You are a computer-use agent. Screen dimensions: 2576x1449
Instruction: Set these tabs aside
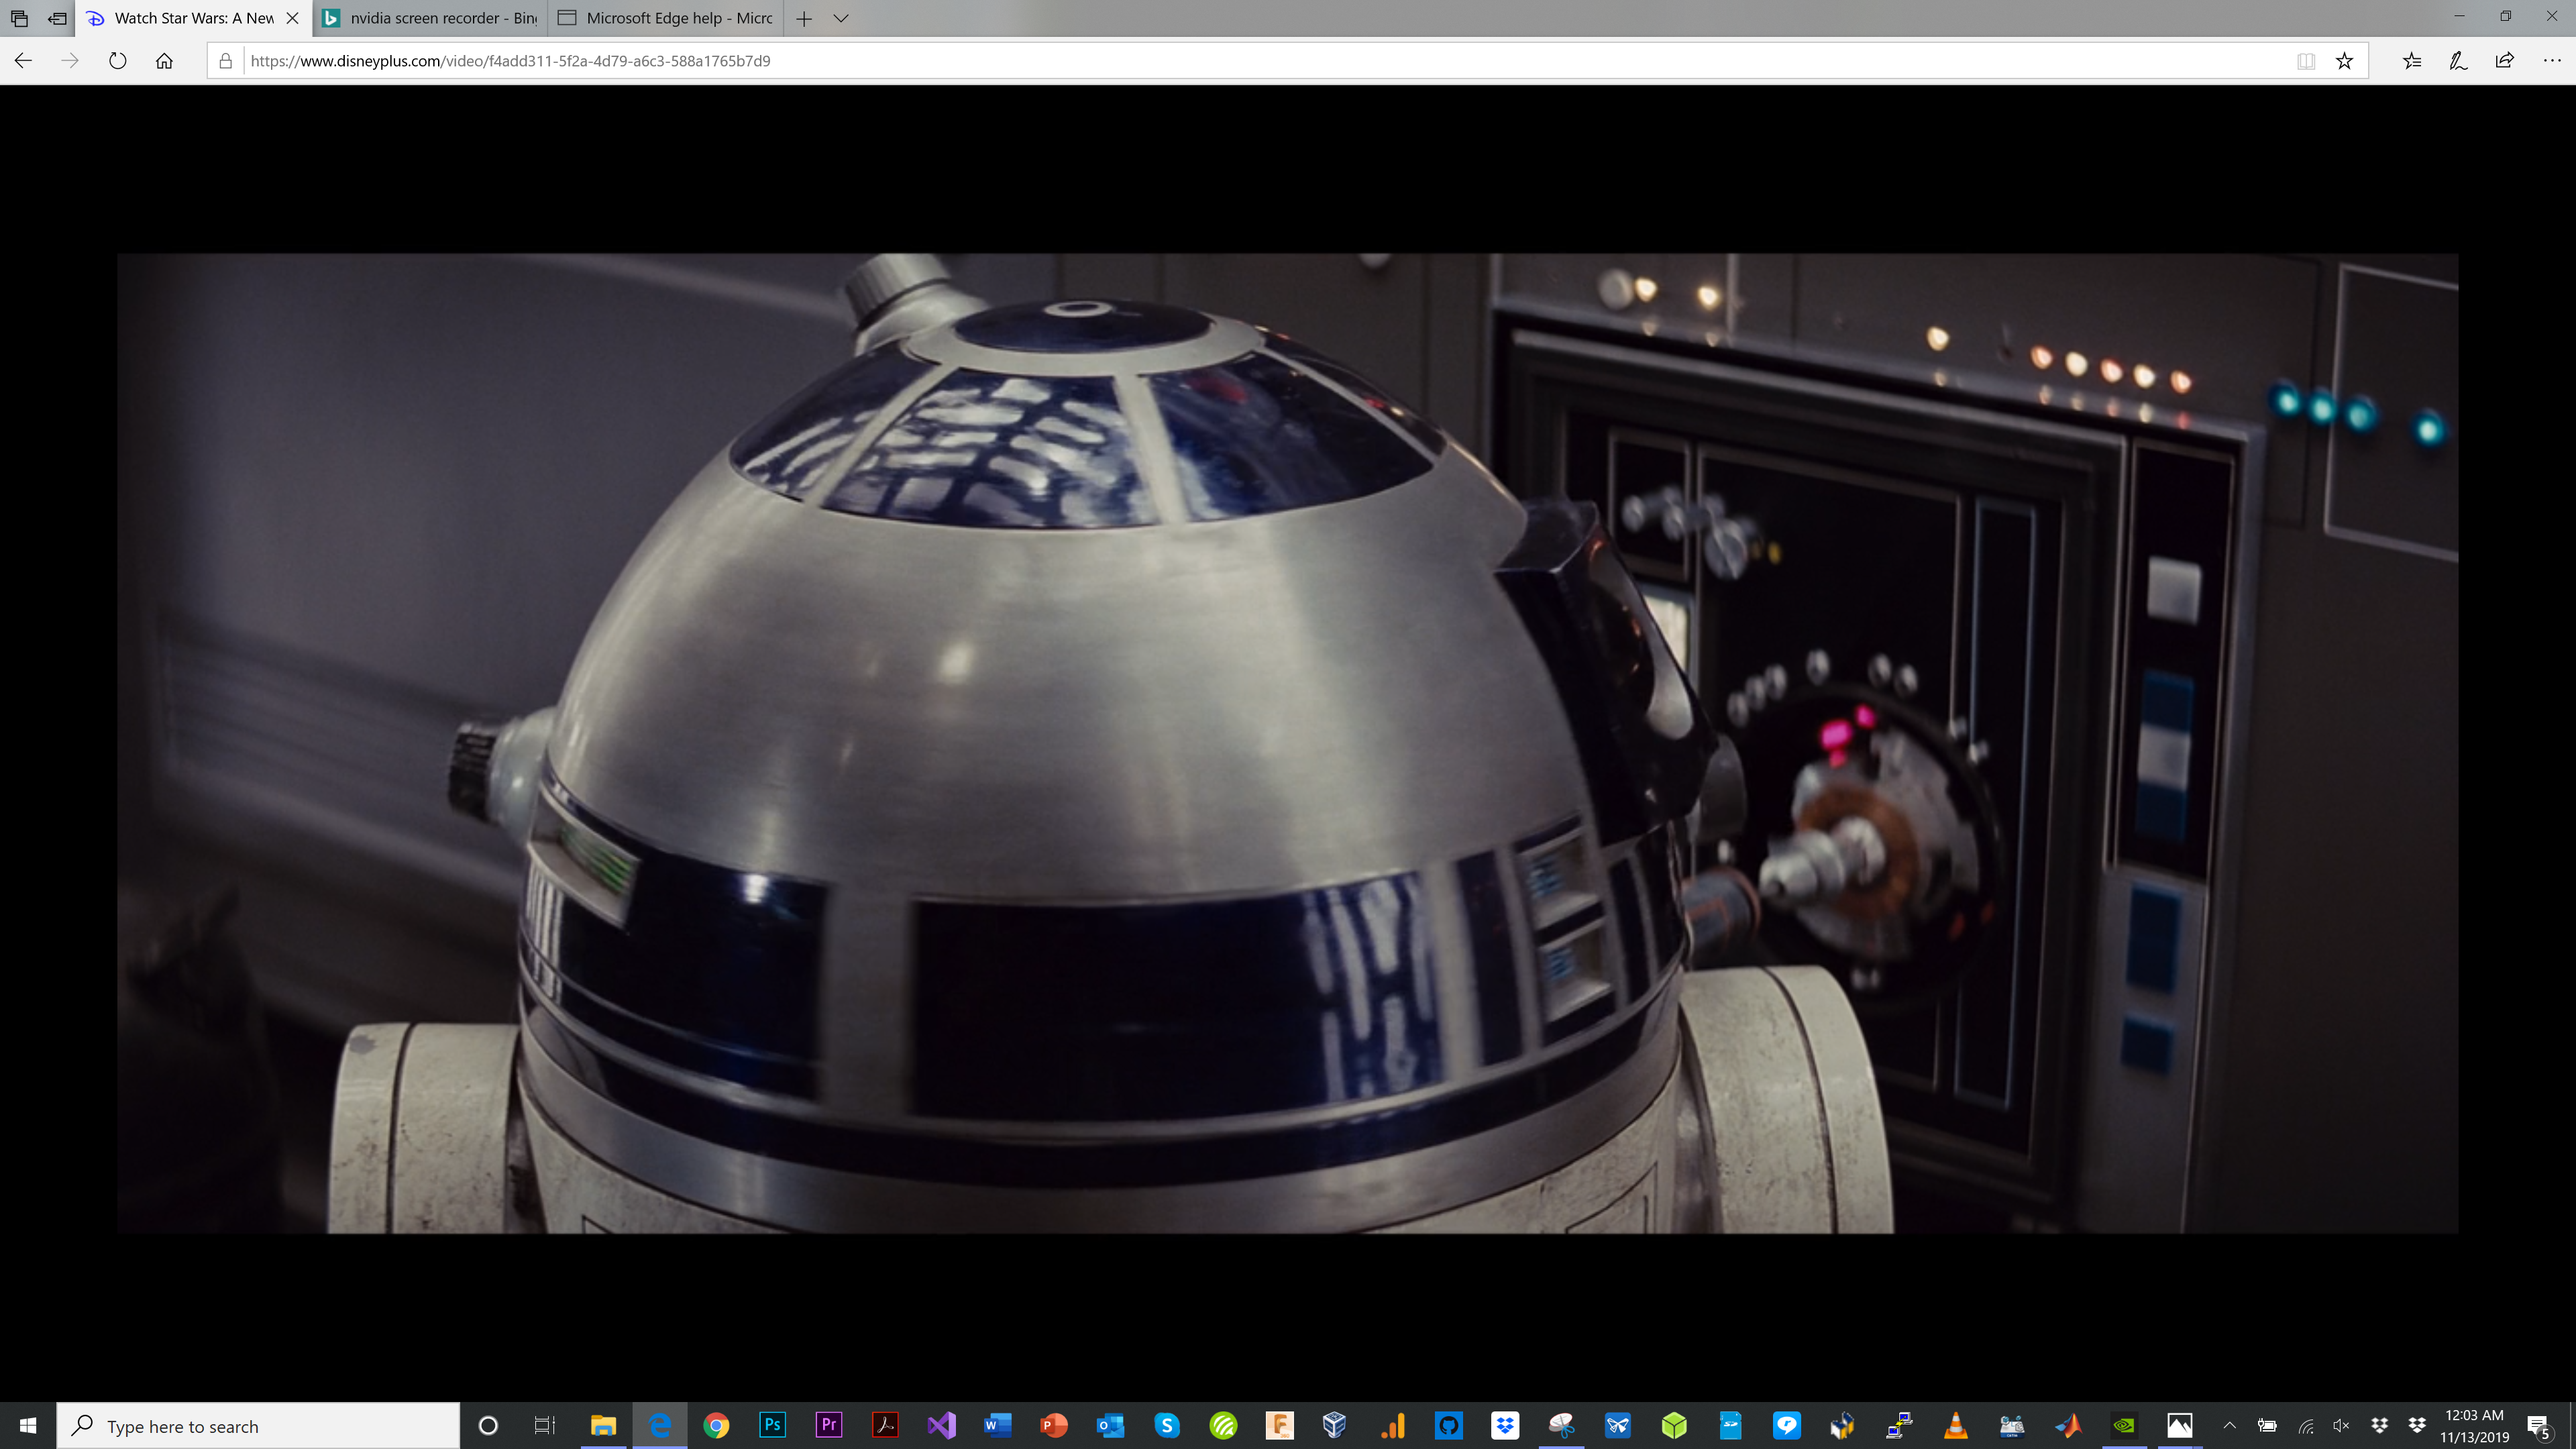click(x=57, y=18)
